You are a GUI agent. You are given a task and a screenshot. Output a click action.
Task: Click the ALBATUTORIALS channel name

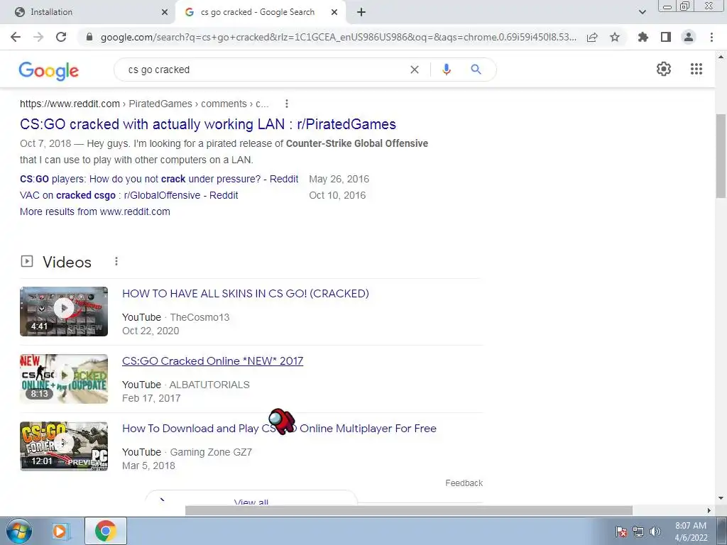tap(209, 385)
